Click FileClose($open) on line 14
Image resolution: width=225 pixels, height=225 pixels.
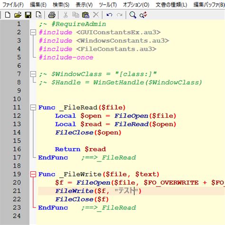[x=88, y=132]
